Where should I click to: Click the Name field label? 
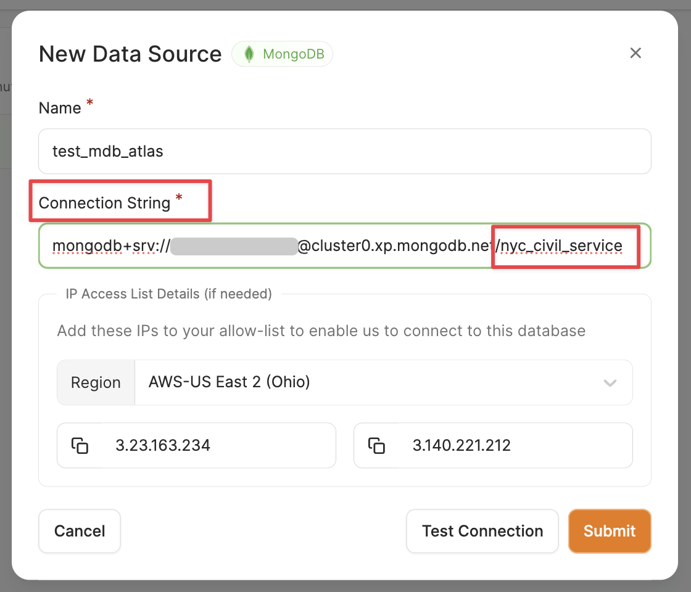(60, 108)
